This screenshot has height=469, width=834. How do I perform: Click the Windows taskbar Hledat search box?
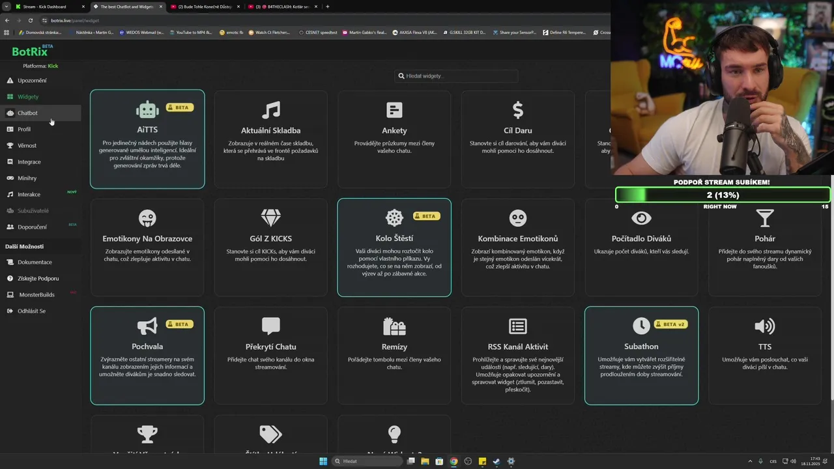[x=368, y=461]
